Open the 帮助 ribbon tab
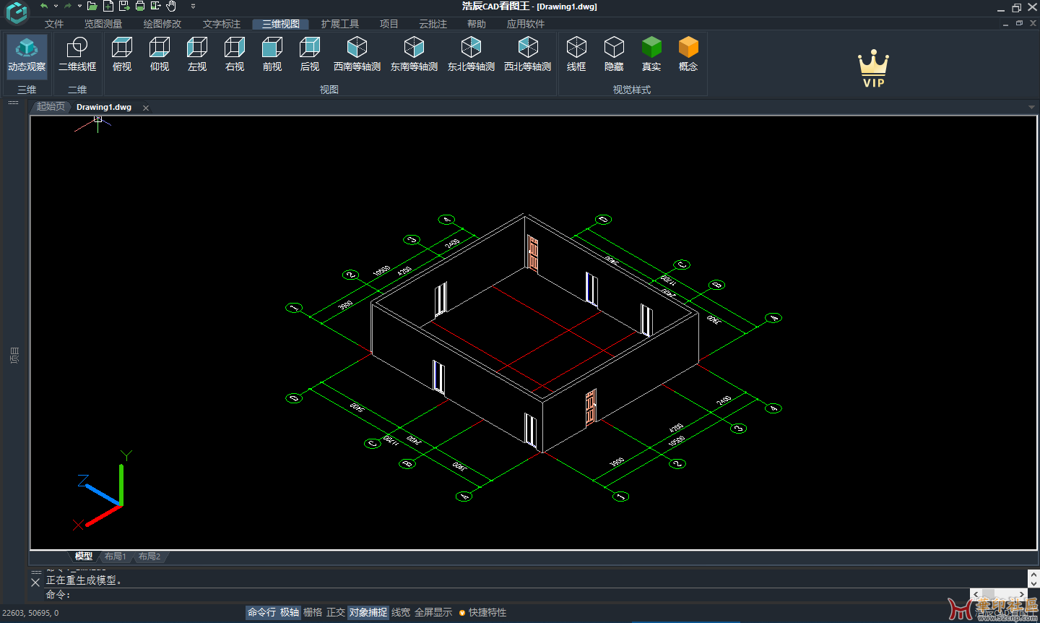Image resolution: width=1040 pixels, height=623 pixels. click(x=477, y=24)
